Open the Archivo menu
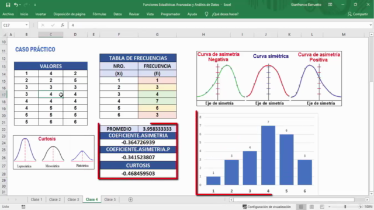Screen dimensions: 374x210 coord(8,14)
